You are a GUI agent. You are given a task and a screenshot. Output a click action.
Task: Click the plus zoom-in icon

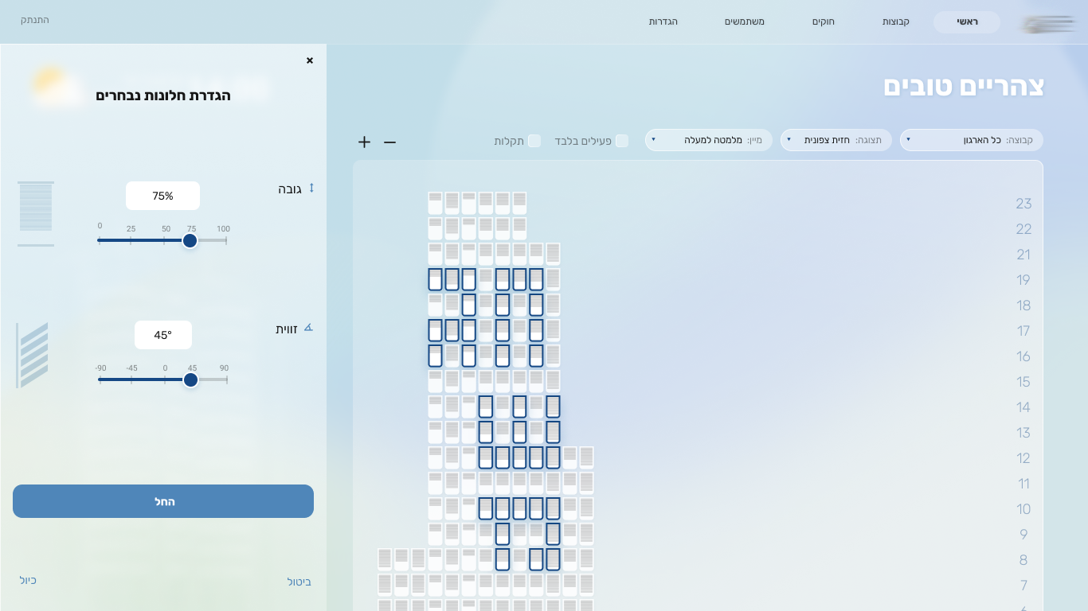pyautogui.click(x=364, y=142)
